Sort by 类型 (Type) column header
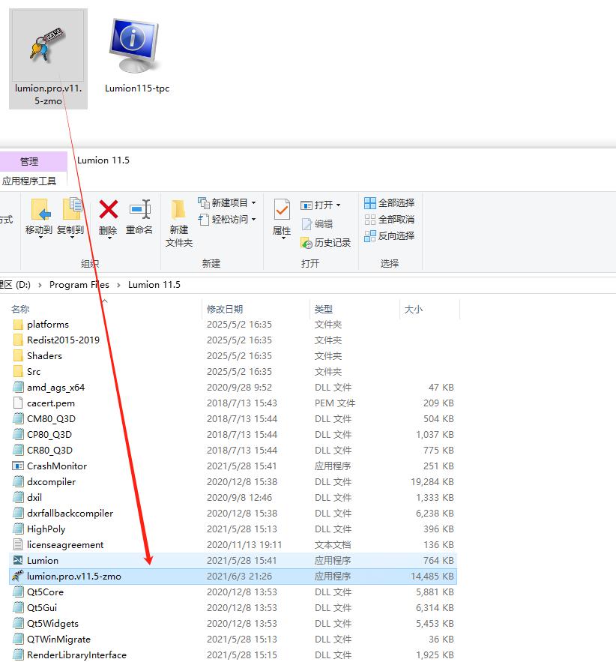 point(324,310)
